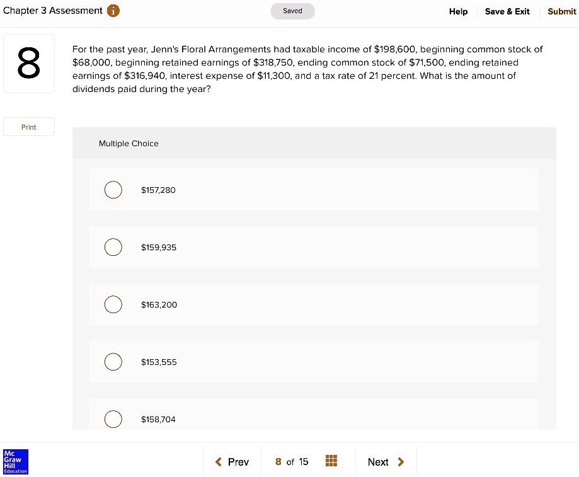The height and width of the screenshot is (477, 579).
Task: Click the McGraw Hill Education logo
Action: click(15, 461)
